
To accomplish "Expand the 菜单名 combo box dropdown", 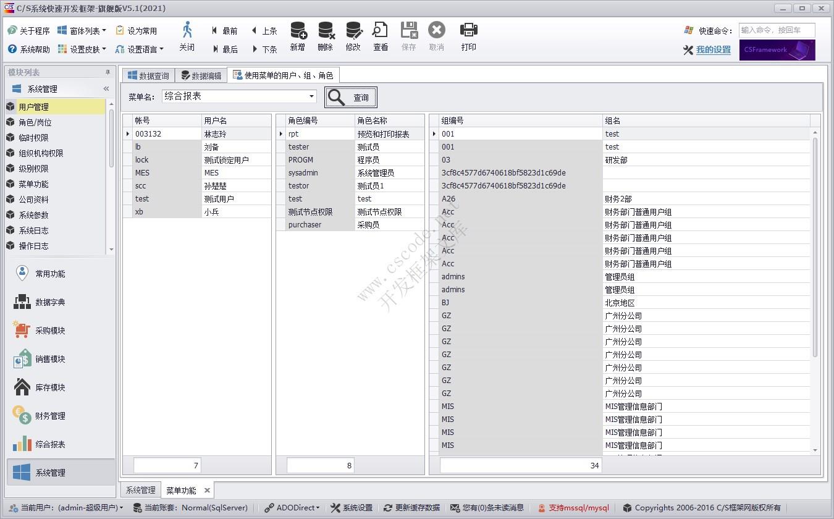I will tap(311, 96).
